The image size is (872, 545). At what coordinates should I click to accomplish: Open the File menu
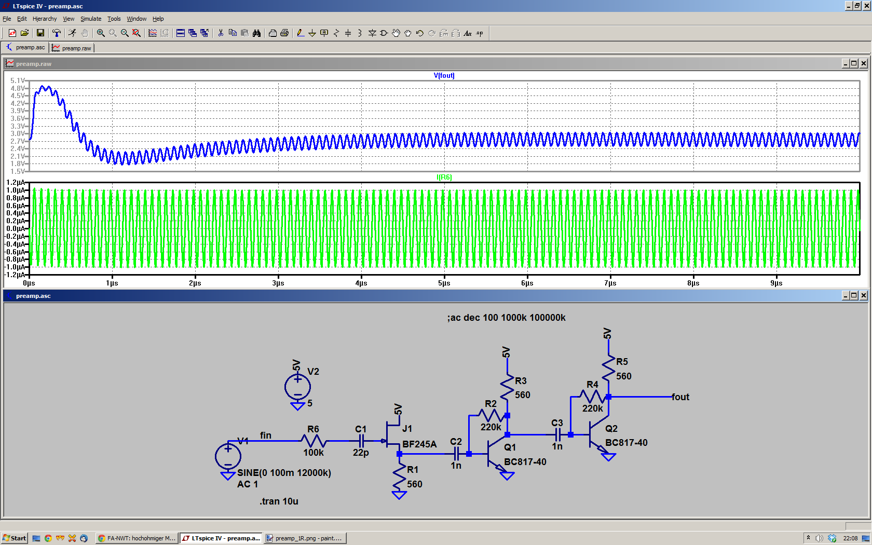tap(7, 19)
